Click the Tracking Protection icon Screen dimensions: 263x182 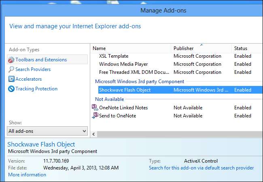11,89
